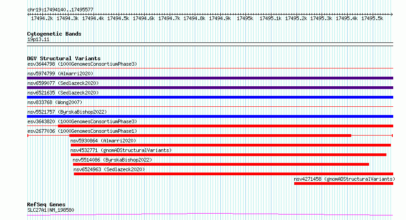Viewport: 406px width, 220px height.
Task: Click the 17495k ruler tick label
Action: point(245,18)
